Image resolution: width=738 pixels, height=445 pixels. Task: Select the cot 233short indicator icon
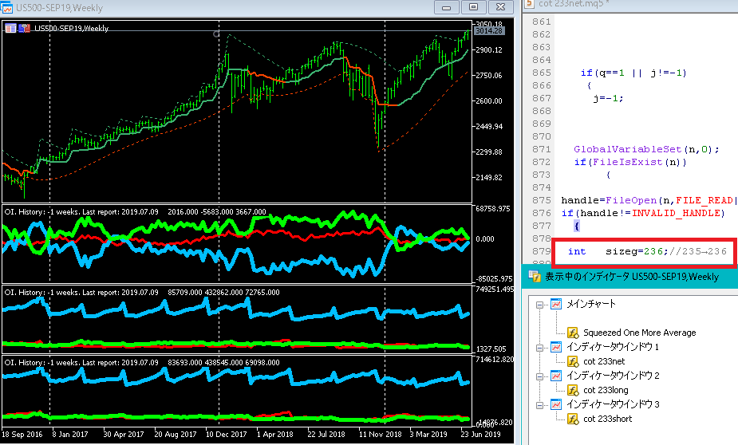point(573,419)
